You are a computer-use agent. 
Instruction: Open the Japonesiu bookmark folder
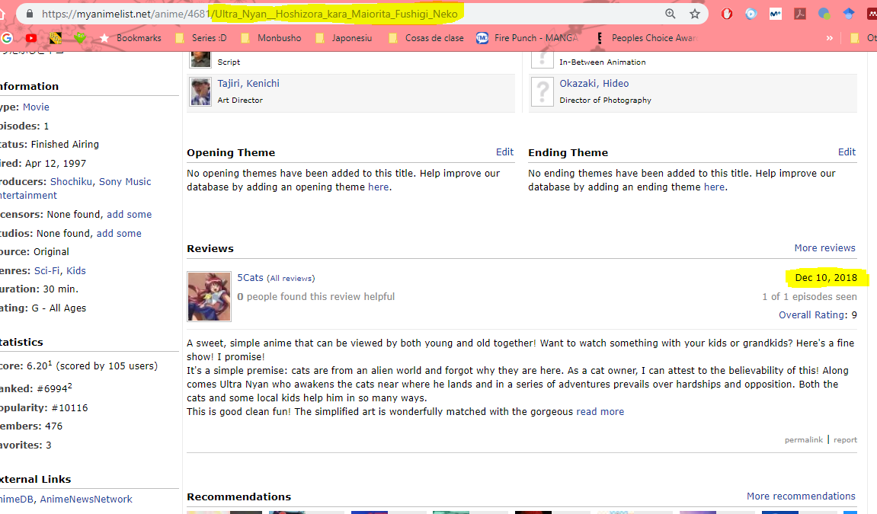(344, 38)
